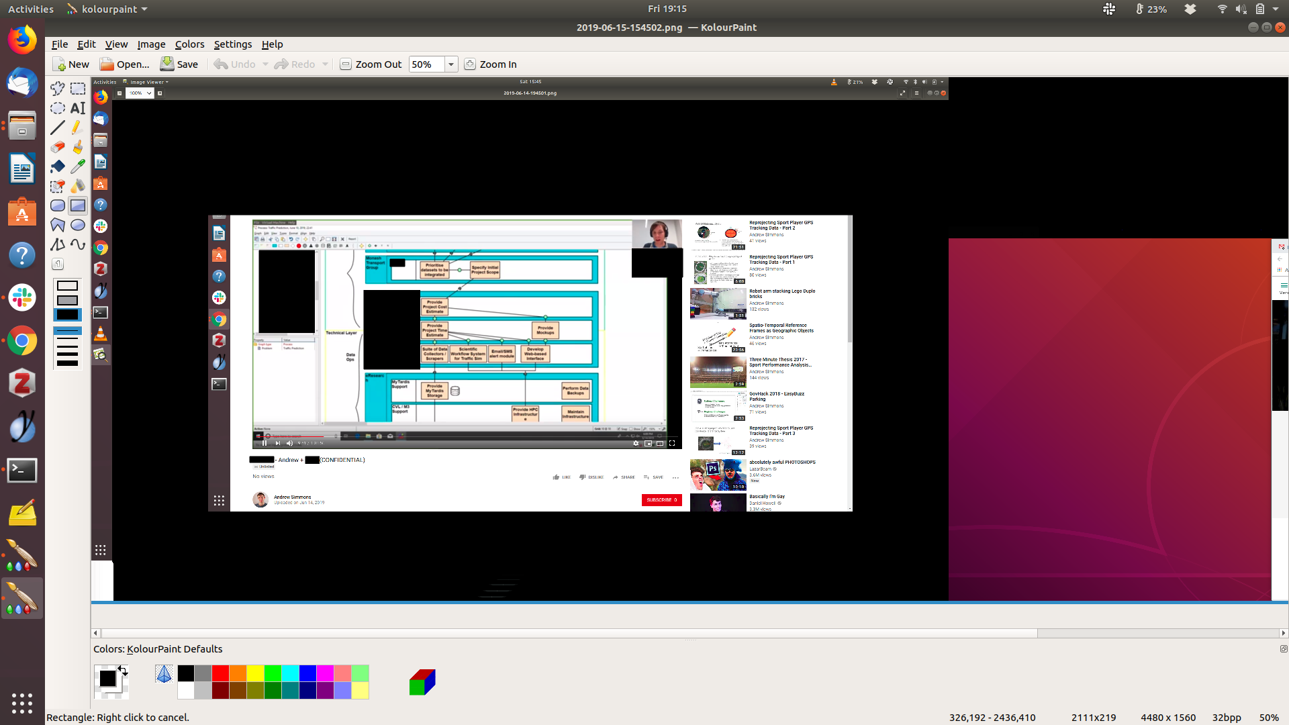
Task: Select the thickest line width option
Action: 67,363
